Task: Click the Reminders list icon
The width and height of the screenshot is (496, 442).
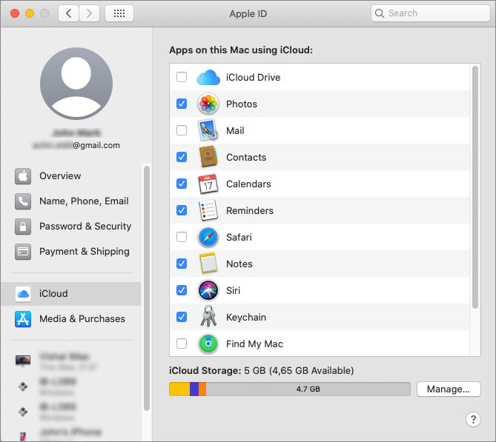Action: pyautogui.click(x=208, y=210)
